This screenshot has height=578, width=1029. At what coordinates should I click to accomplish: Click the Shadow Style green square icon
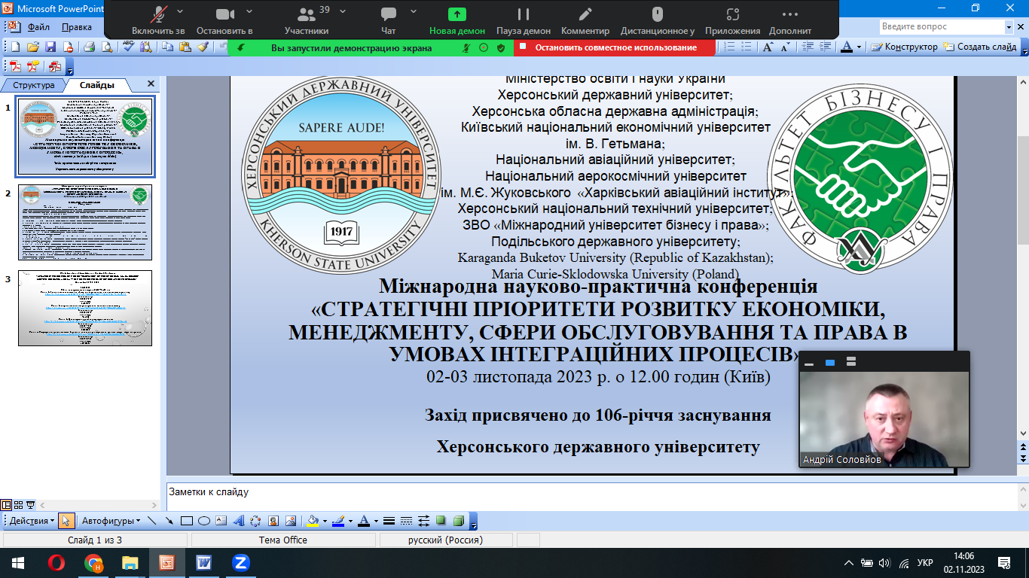click(441, 521)
